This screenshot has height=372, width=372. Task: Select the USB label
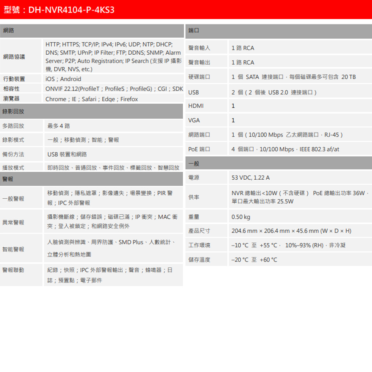point(193,92)
